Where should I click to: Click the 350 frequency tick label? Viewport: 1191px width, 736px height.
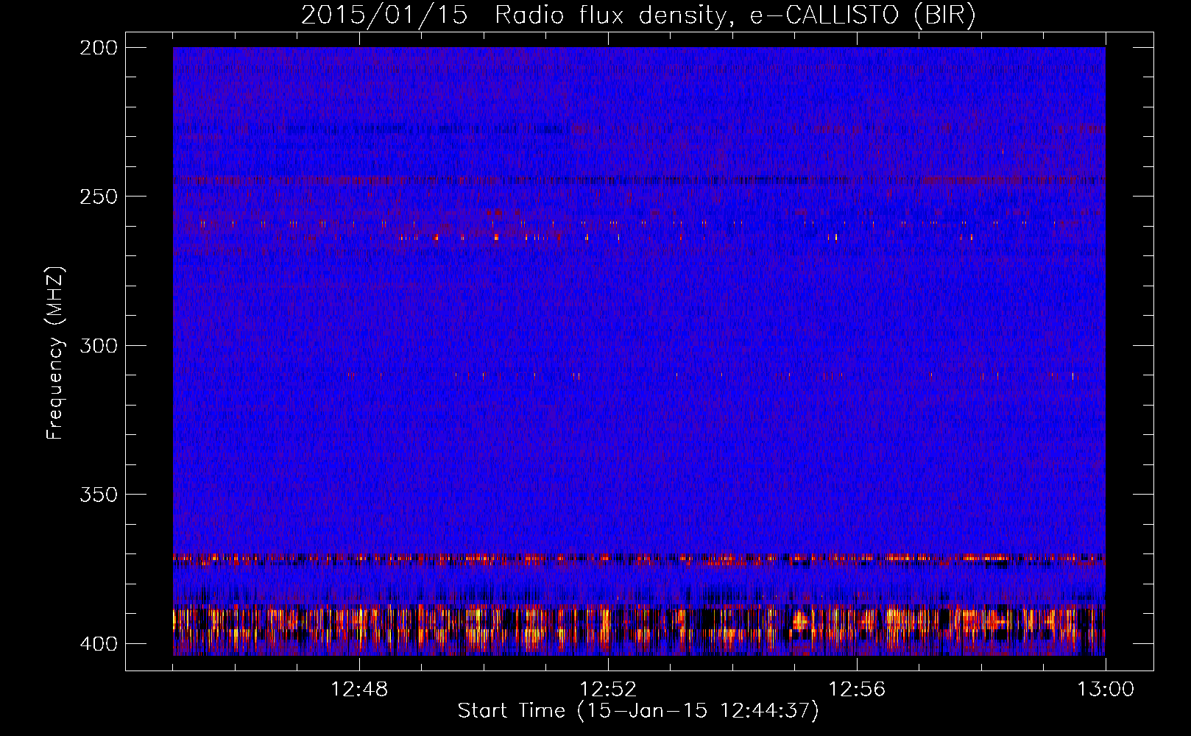click(x=98, y=495)
